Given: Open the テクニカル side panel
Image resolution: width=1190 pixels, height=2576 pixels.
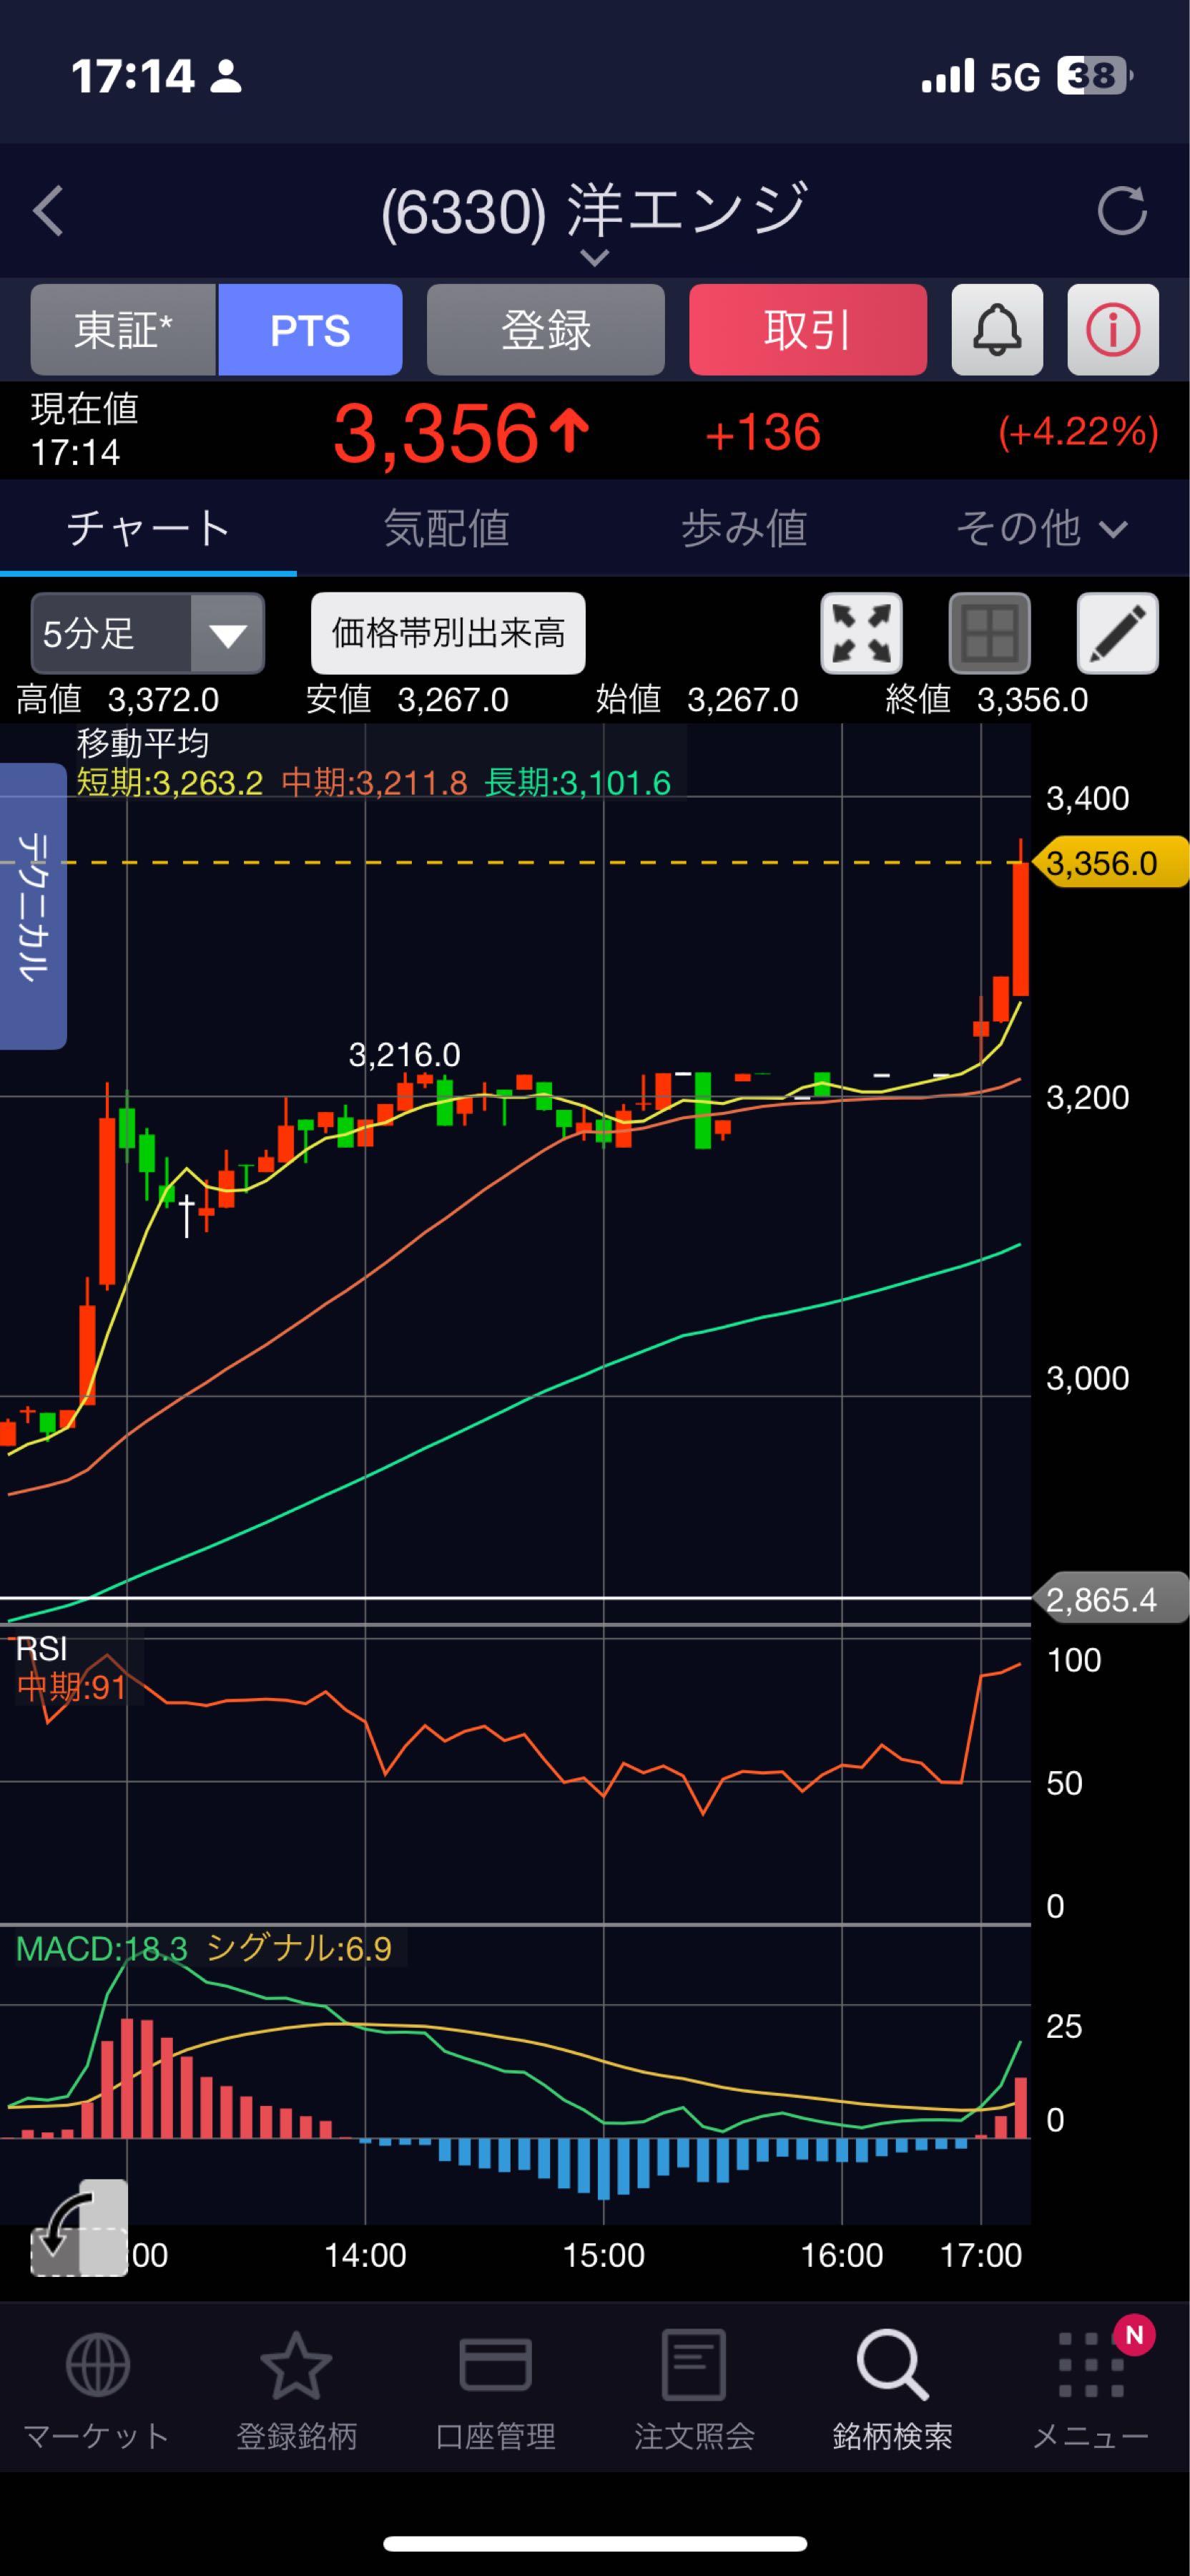Looking at the screenshot, I should 32,906.
